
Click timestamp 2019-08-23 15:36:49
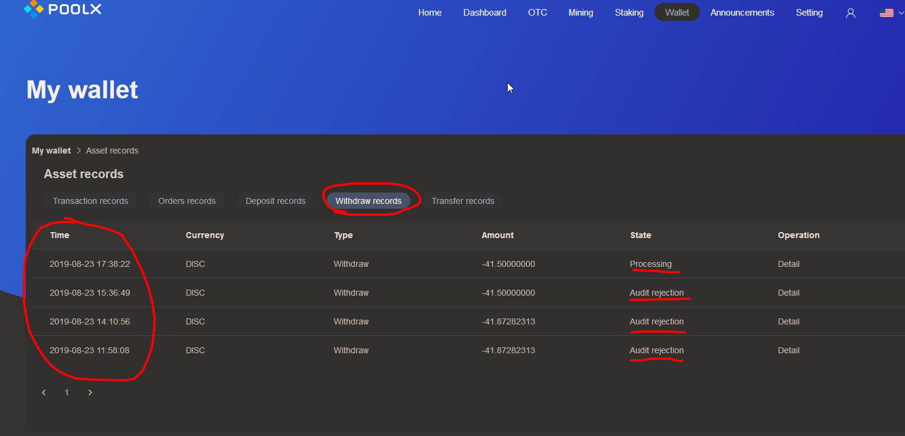(x=90, y=293)
